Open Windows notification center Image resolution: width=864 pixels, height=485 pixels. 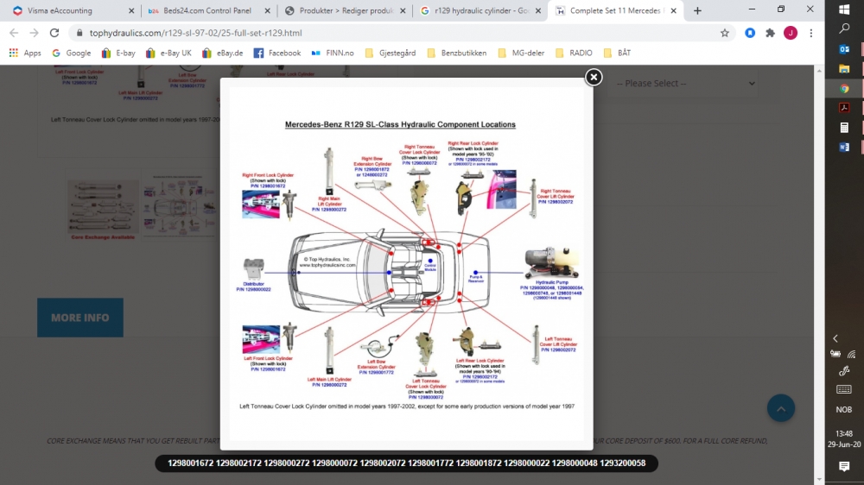tap(844, 467)
